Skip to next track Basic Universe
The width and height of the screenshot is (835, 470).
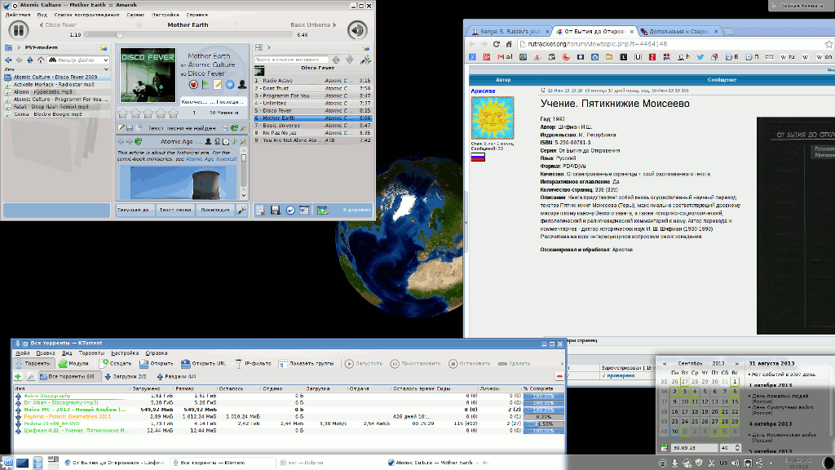pos(313,24)
